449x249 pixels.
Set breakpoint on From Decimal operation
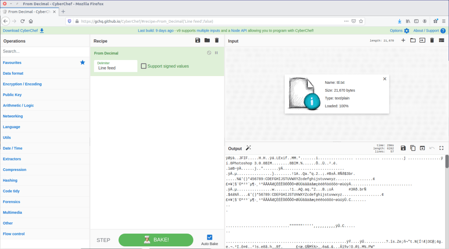[x=216, y=53]
